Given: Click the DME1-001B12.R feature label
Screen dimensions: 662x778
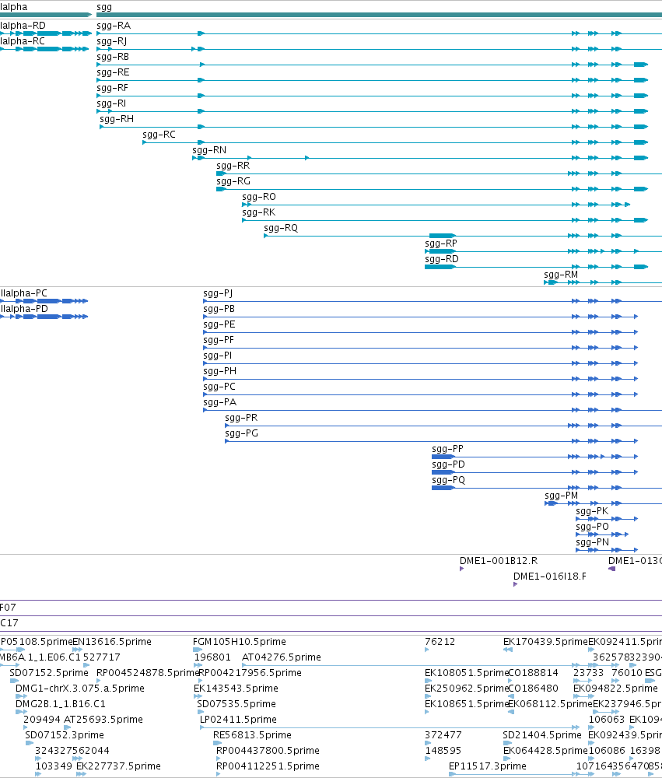Looking at the screenshot, I should click(x=499, y=561).
